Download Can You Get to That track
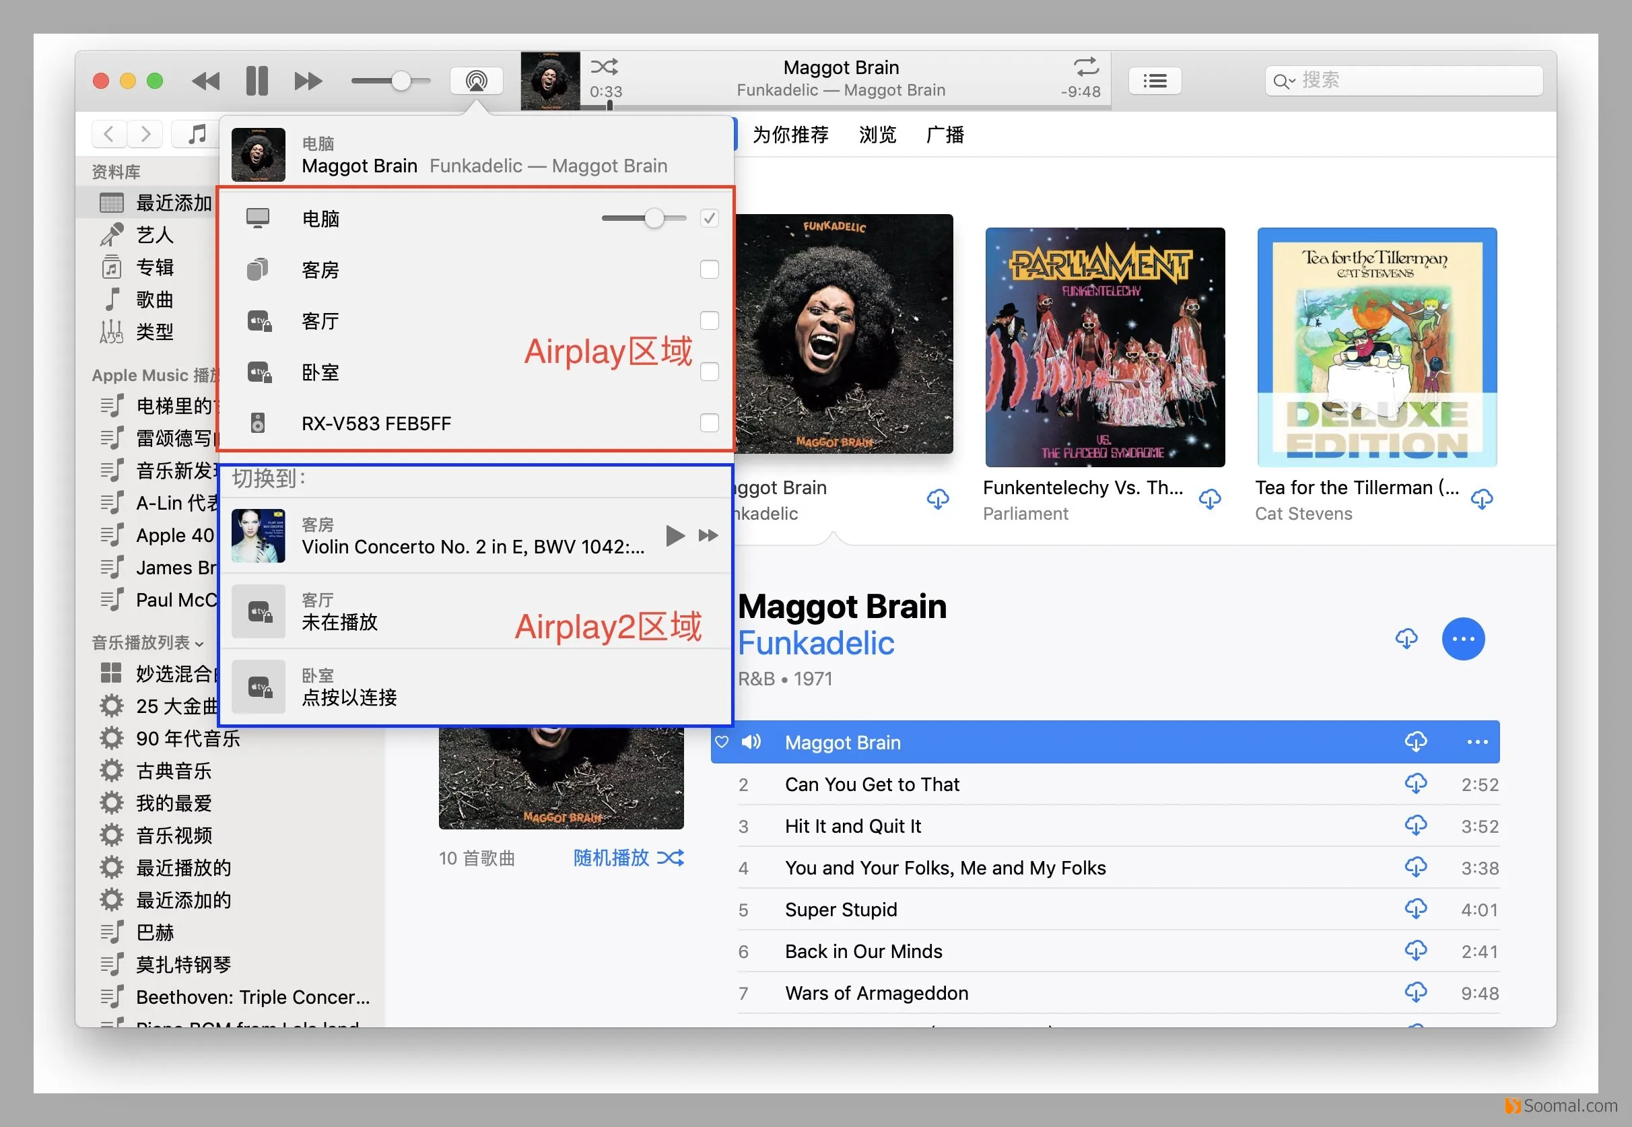1632x1127 pixels. coord(1416,784)
